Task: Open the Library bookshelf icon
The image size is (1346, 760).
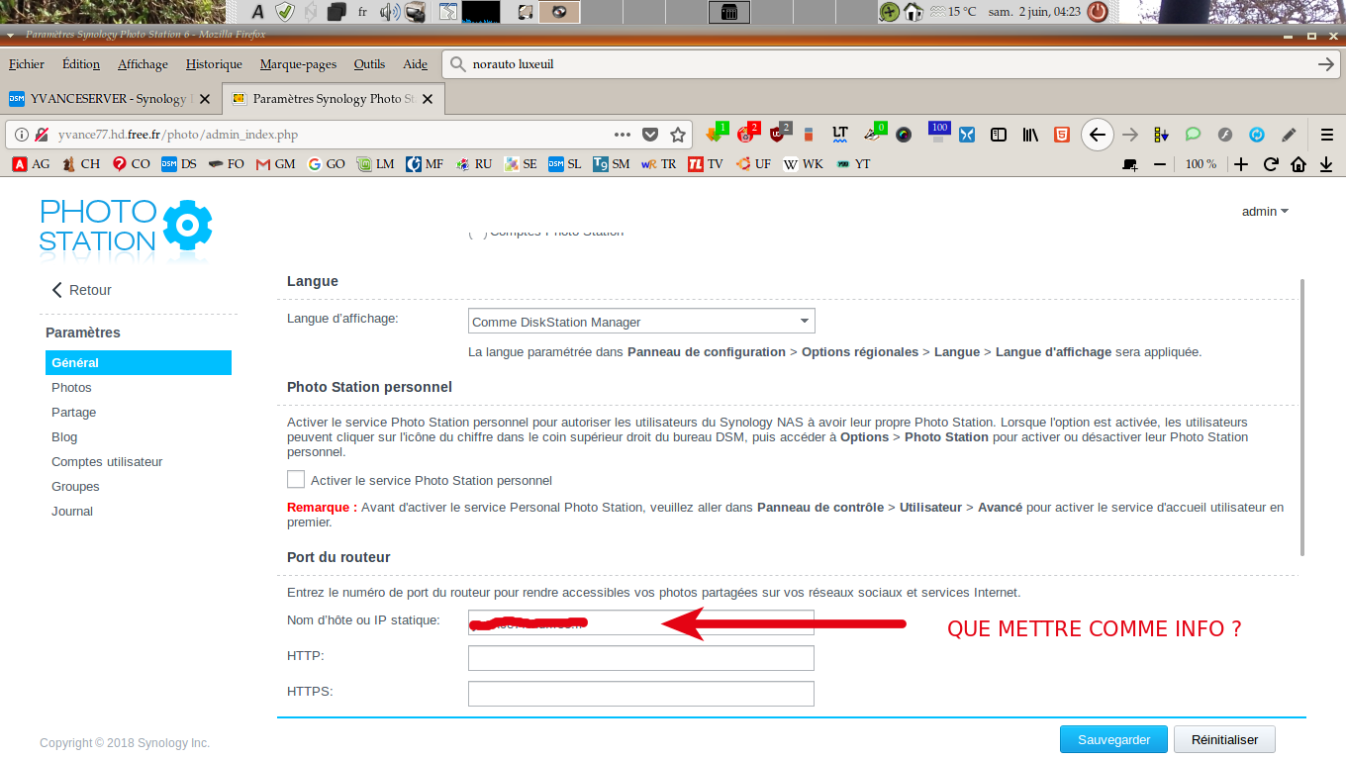Action: click(x=1030, y=135)
